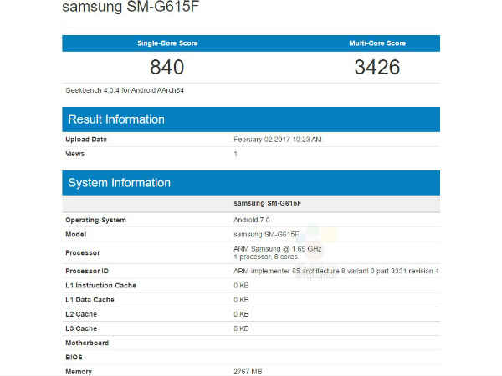Image resolution: width=502 pixels, height=376 pixels.
Task: Click the L1 Instruction Cache '0 KB' value
Action: (241, 285)
